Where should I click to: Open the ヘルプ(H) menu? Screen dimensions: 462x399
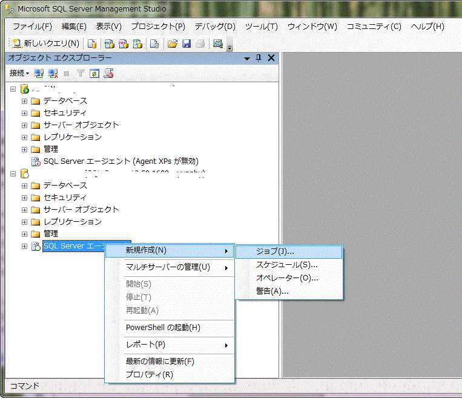(427, 27)
